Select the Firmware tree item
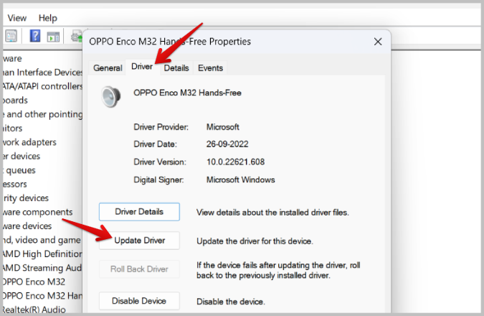This screenshot has height=316, width=484. pyautogui.click(x=12, y=58)
